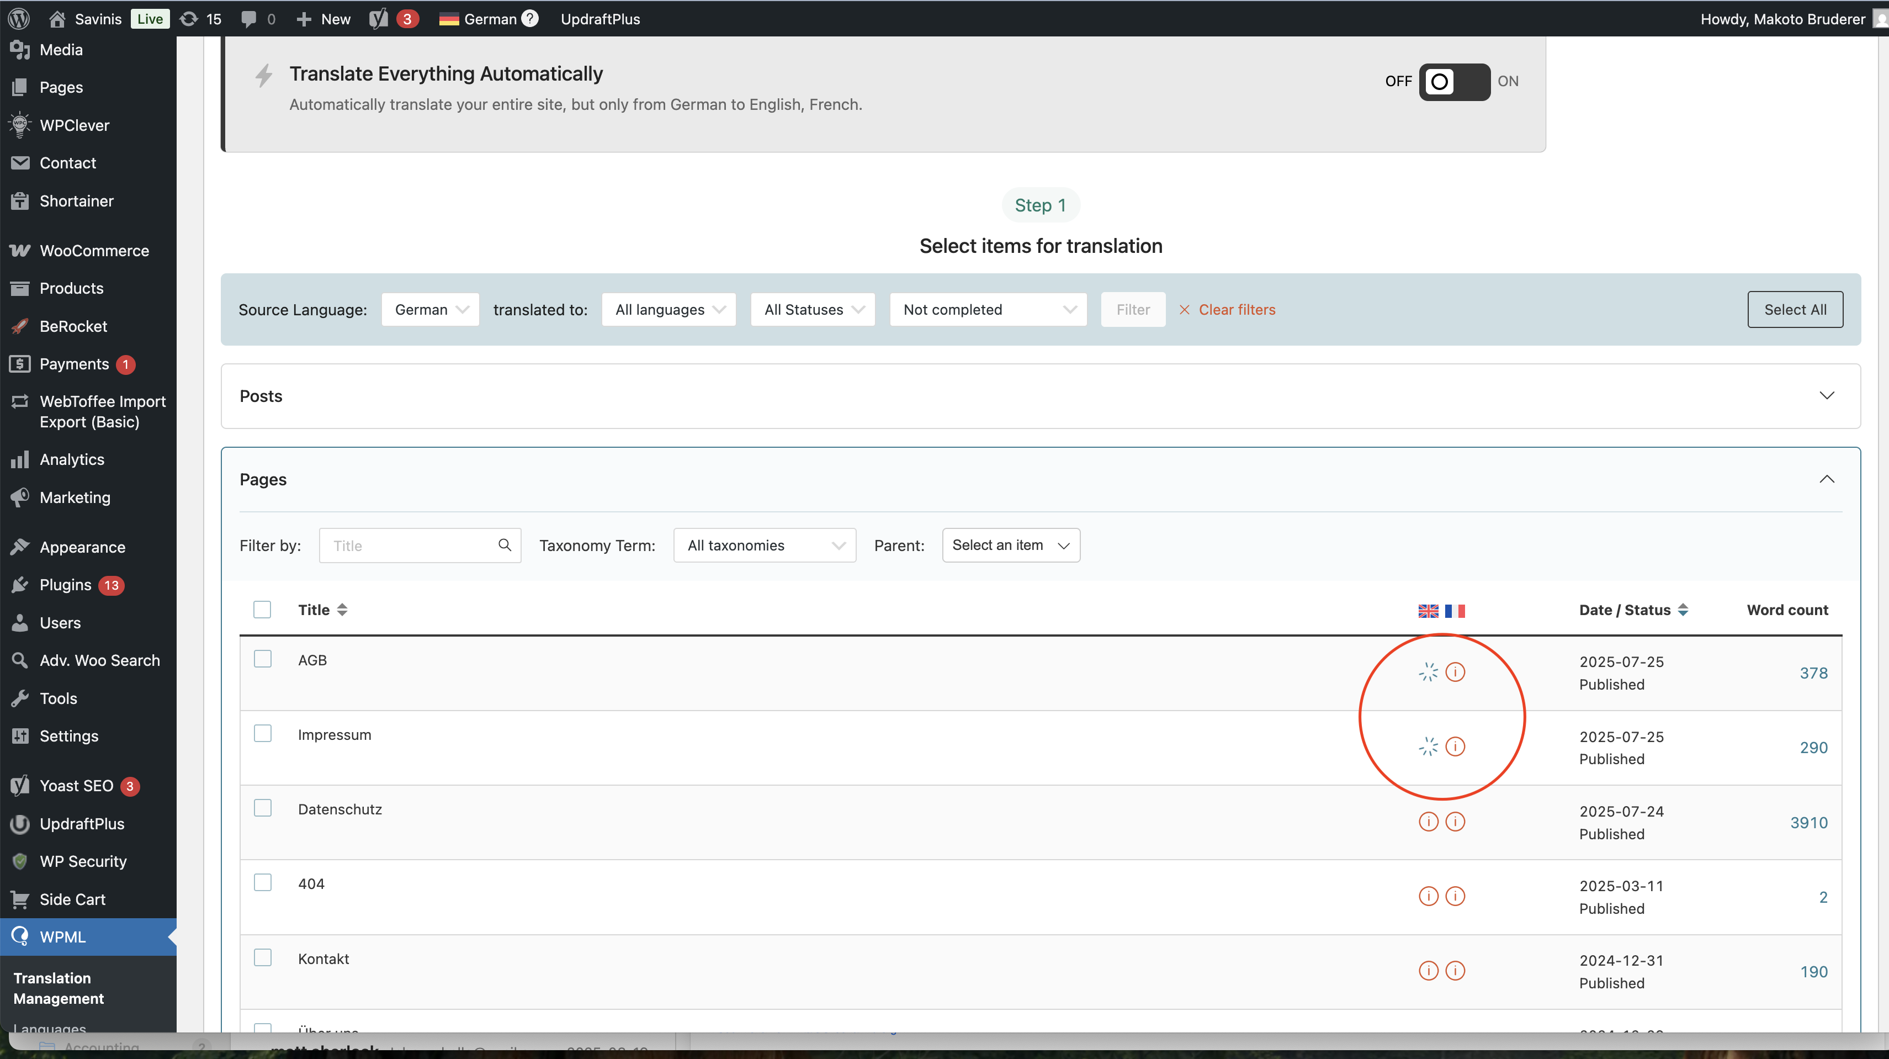The height and width of the screenshot is (1059, 1889).
Task: Click the German flag language switcher
Action: coord(449,20)
